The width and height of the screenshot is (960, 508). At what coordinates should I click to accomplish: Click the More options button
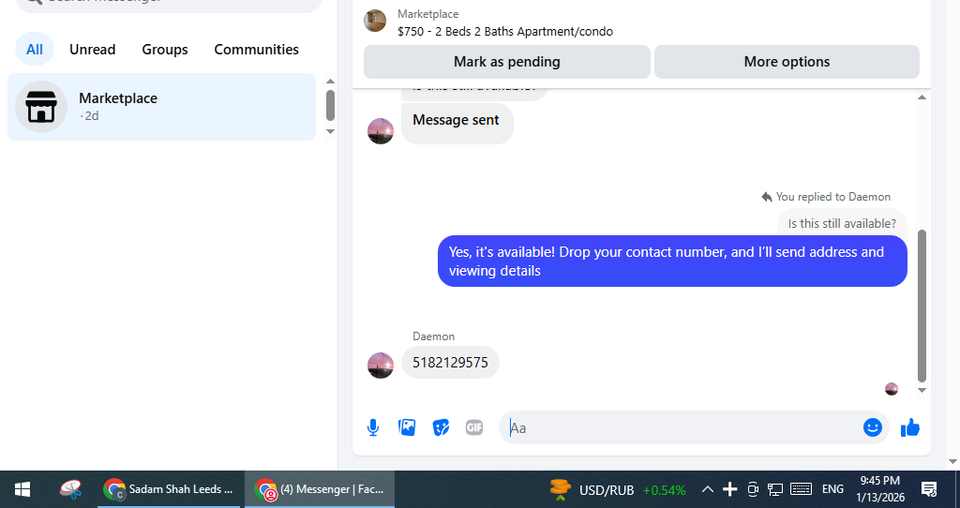click(x=787, y=62)
